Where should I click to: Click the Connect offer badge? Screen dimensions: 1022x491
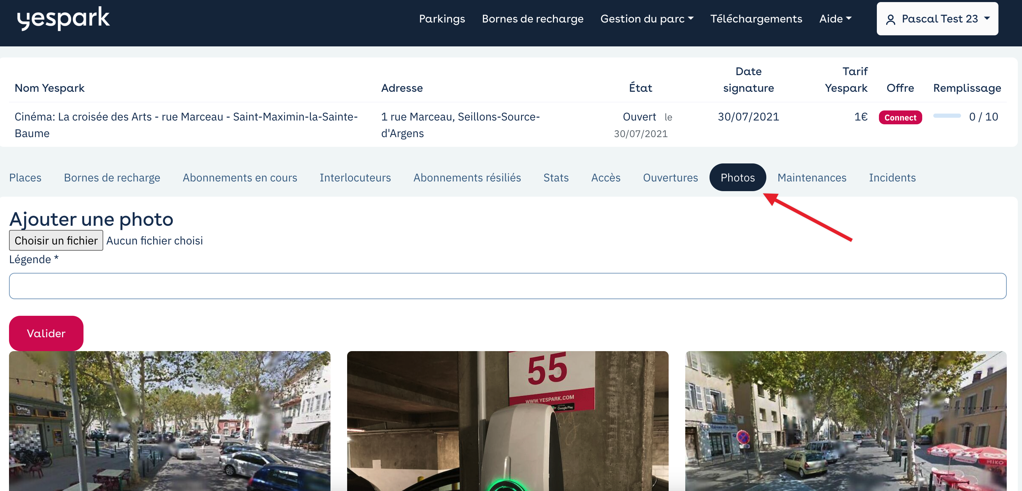point(900,117)
